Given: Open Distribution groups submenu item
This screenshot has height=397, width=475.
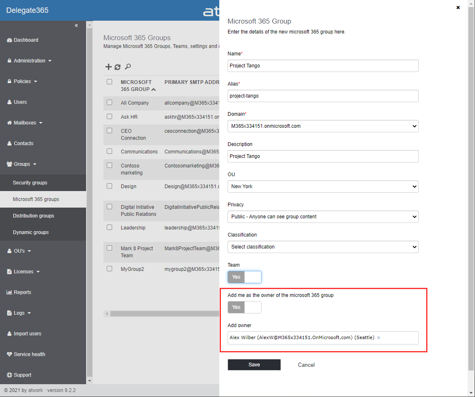Looking at the screenshot, I should pos(34,215).
